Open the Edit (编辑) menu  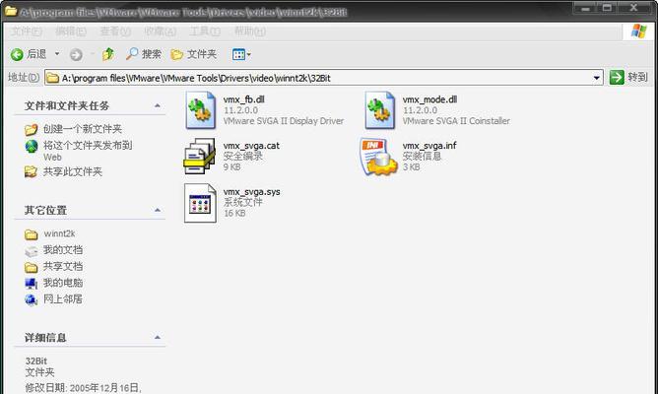71,32
